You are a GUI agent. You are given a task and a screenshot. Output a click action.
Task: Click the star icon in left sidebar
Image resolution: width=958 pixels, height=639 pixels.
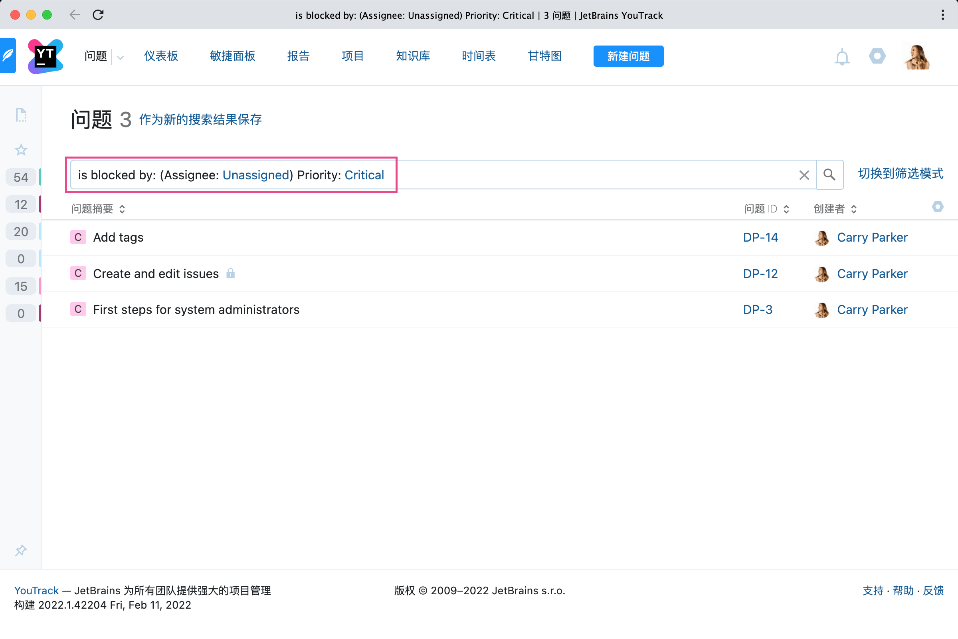pos(21,150)
